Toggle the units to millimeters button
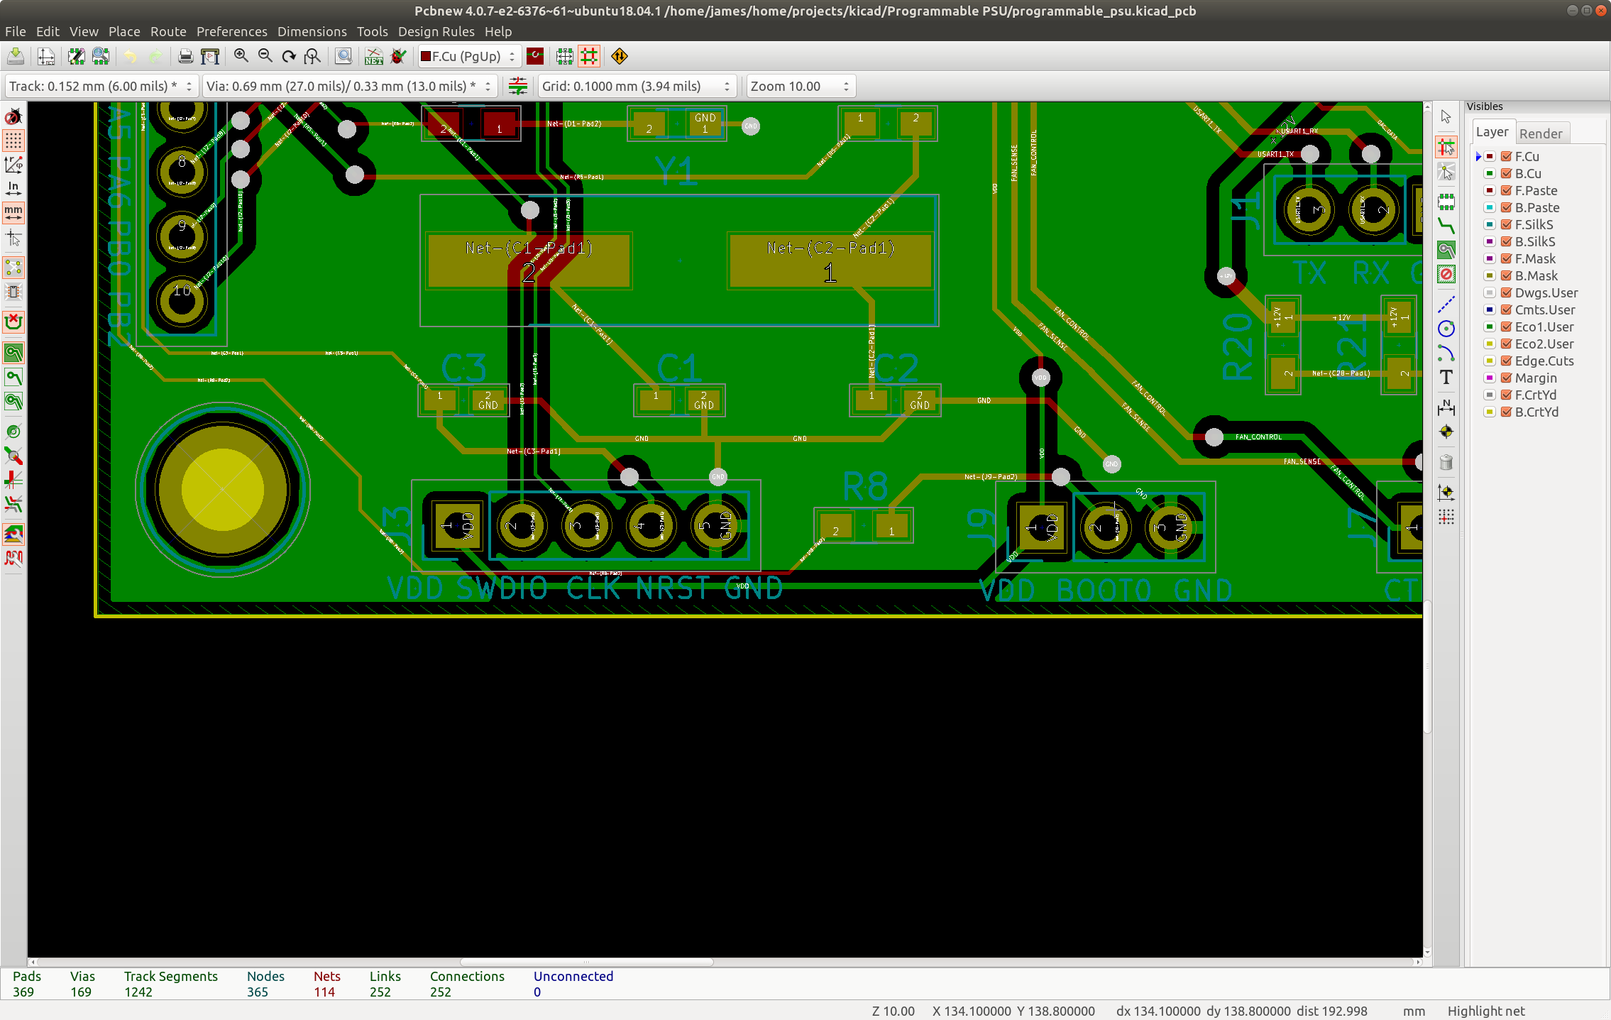The image size is (1611, 1020). (13, 212)
